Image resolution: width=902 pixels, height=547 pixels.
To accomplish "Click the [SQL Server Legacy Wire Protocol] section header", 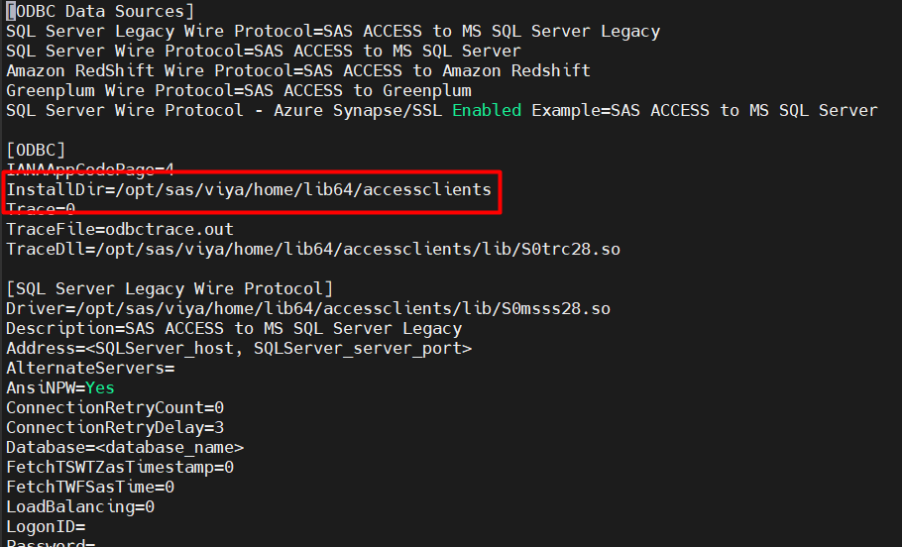I will [169, 288].
